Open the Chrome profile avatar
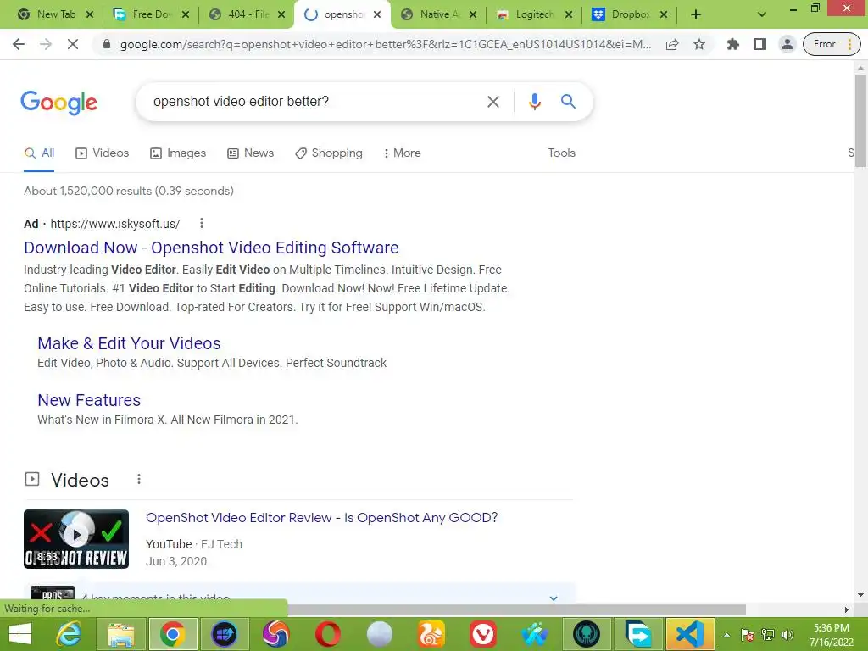868x651 pixels. point(787,44)
